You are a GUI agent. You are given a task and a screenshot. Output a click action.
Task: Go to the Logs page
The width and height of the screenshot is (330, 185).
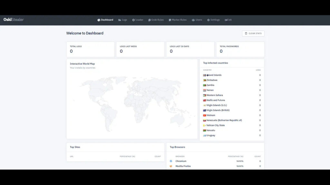click(123, 20)
